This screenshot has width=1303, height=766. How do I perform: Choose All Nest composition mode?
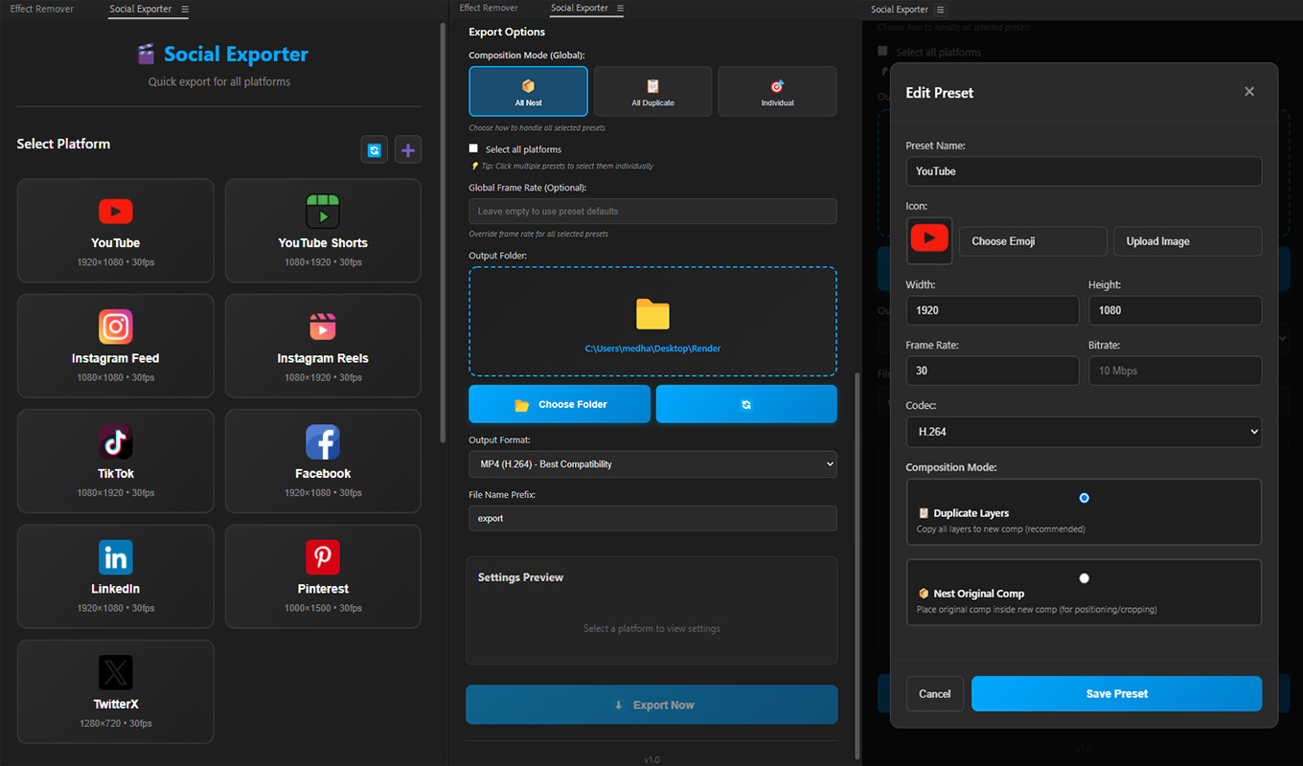528,92
